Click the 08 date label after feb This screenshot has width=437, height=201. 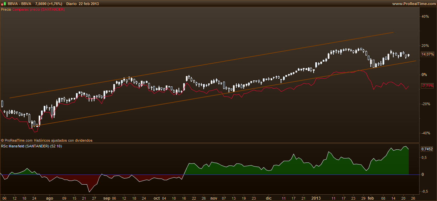[x=383, y=198]
